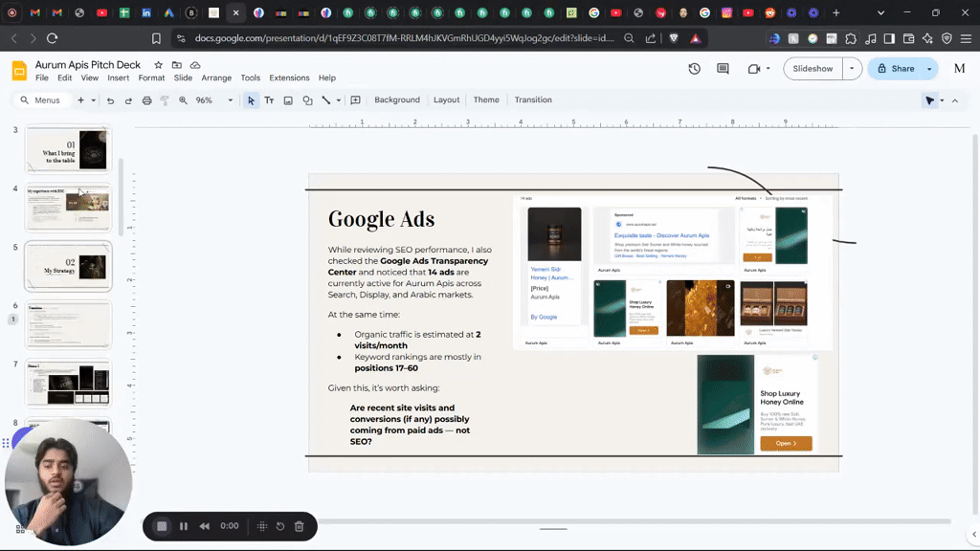The height and width of the screenshot is (551, 980).
Task: Click the browser bookmark icon
Action: pyautogui.click(x=156, y=38)
